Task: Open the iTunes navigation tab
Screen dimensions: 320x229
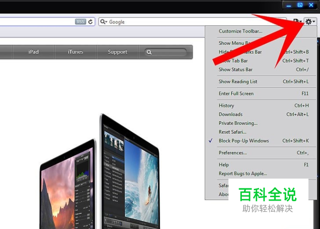Action: 75,52
